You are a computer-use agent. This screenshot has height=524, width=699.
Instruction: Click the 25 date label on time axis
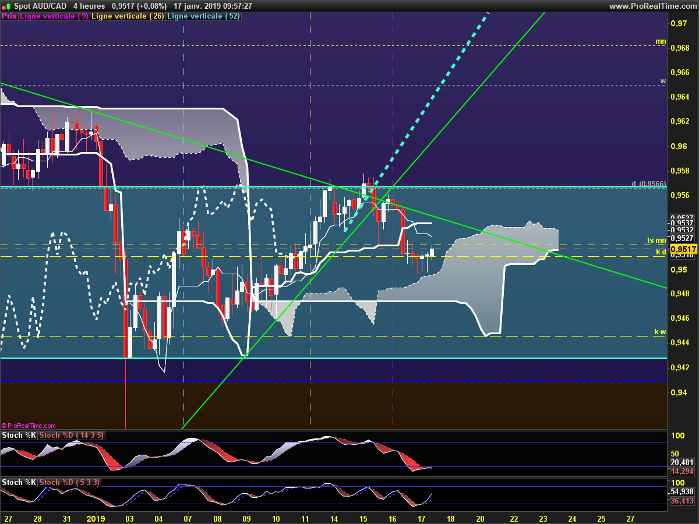(602, 518)
